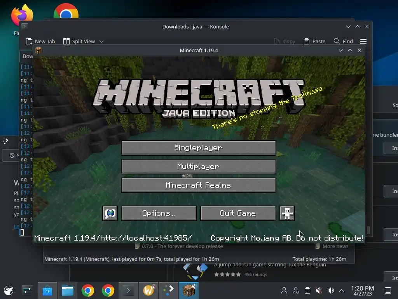Click the More news link
398x299 pixels.
(335, 246)
